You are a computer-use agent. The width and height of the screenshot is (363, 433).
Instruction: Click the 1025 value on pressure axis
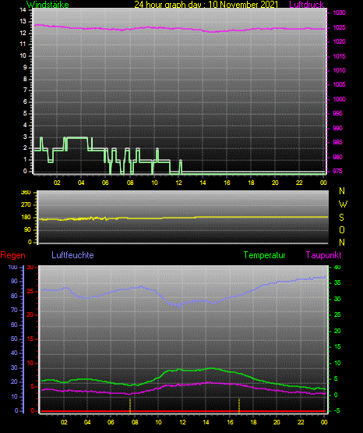point(339,27)
